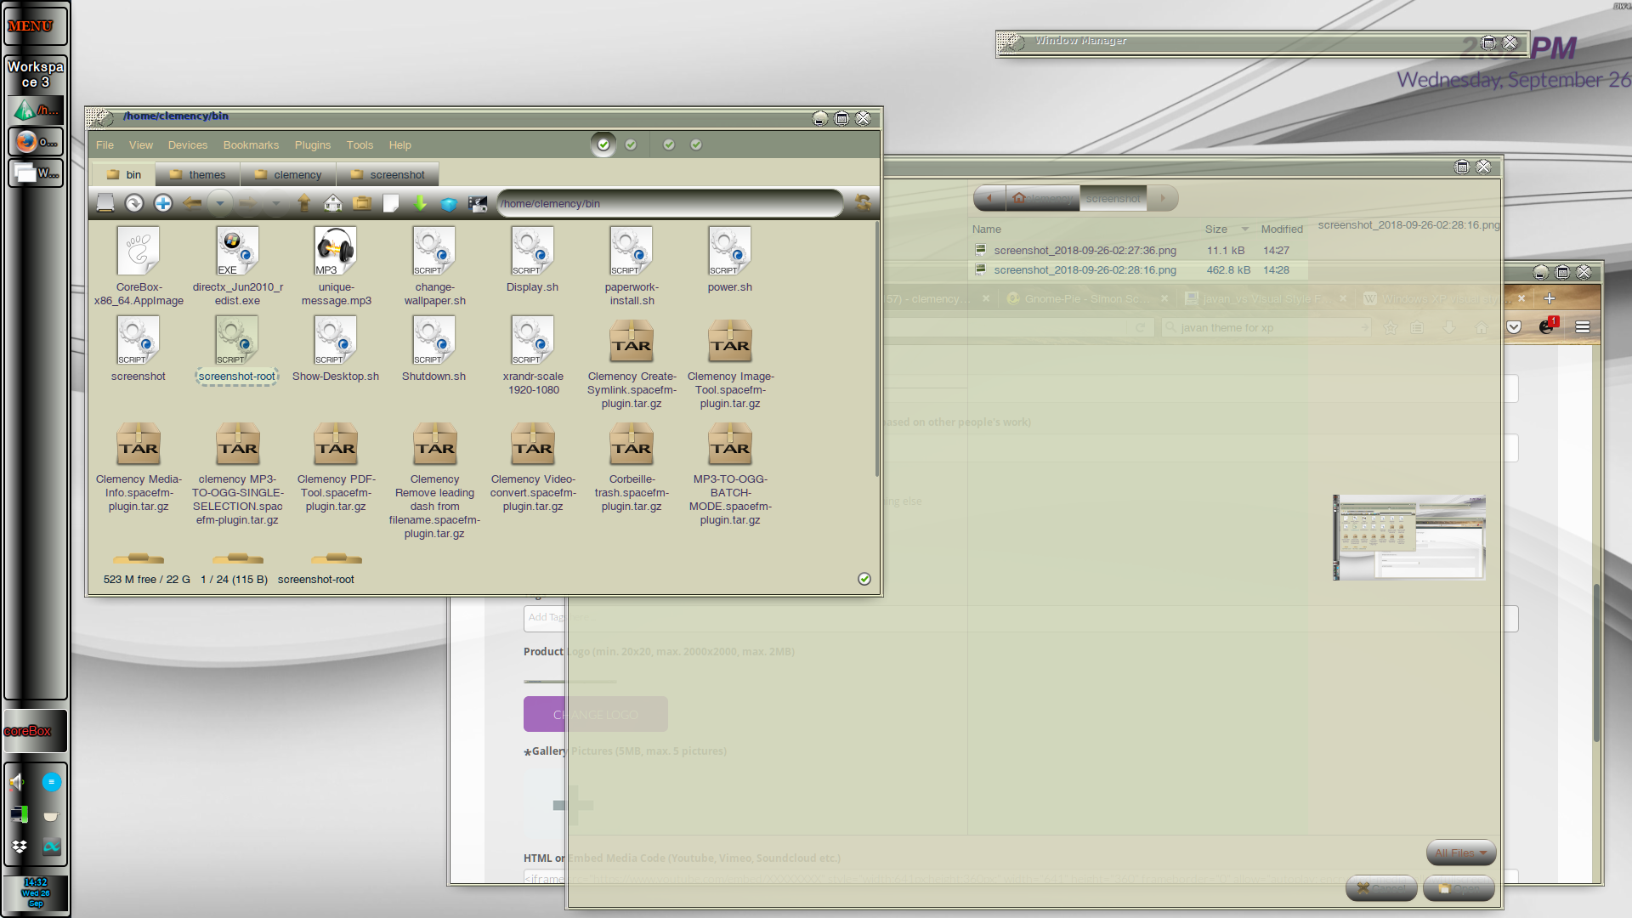The width and height of the screenshot is (1632, 918).
Task: Select paperwork-install.sh script
Action: [632, 266]
